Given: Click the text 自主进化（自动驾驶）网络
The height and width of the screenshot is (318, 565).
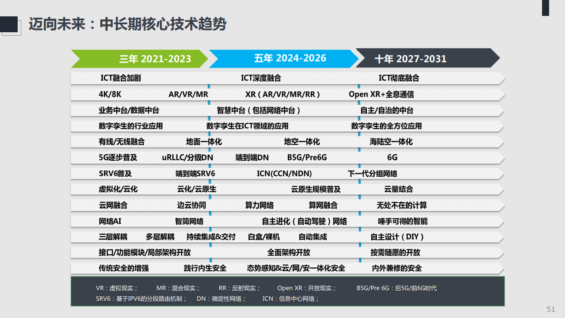Looking at the screenshot, I should click(x=305, y=221).
